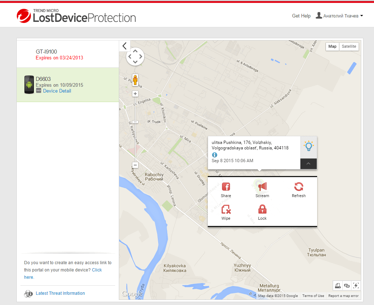Click the lightbulb tips icon
This screenshot has height=305, width=374.
click(x=309, y=146)
